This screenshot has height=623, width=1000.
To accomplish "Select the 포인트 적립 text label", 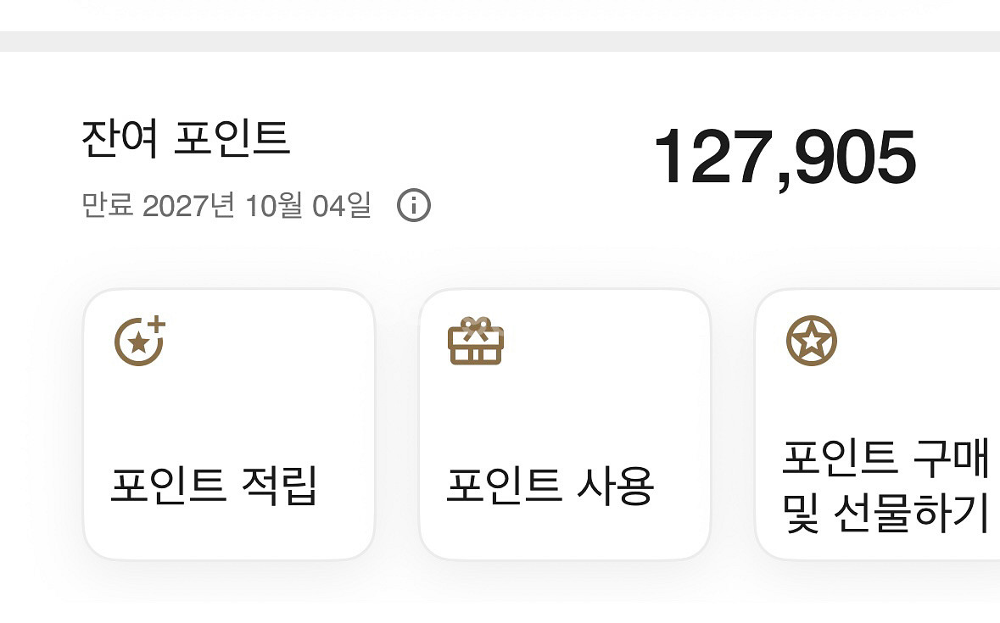I will (x=214, y=486).
